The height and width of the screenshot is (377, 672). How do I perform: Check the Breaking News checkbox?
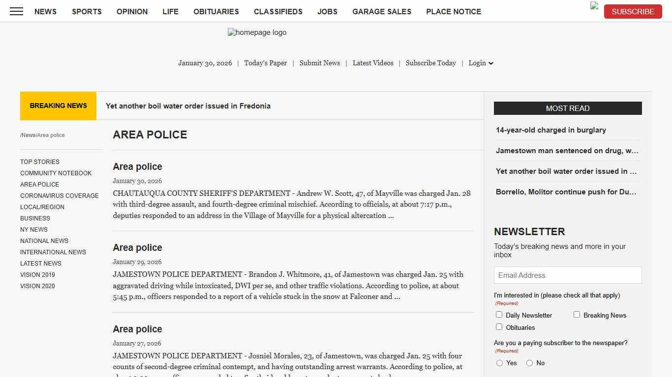pos(577,314)
